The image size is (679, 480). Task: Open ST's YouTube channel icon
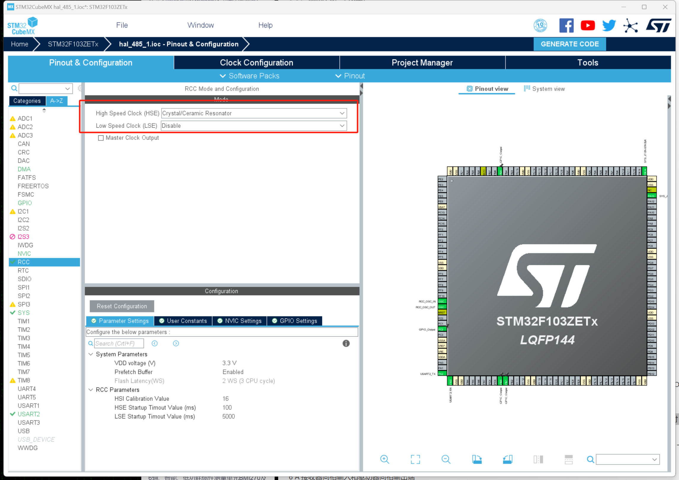[x=587, y=25]
